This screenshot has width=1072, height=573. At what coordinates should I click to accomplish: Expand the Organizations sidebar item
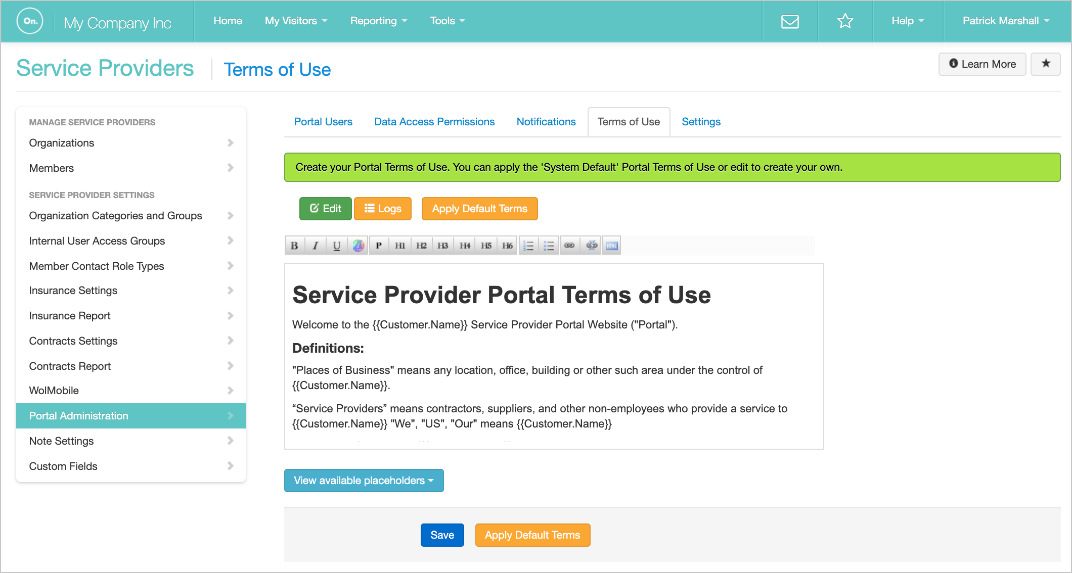tap(130, 143)
